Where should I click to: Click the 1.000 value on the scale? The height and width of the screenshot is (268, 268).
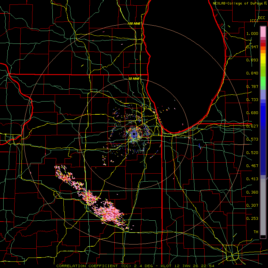pyautogui.click(x=252, y=33)
